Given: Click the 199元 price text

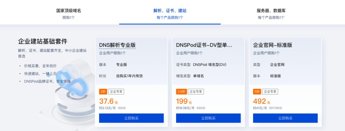Looking at the screenshot, I should (184, 102).
